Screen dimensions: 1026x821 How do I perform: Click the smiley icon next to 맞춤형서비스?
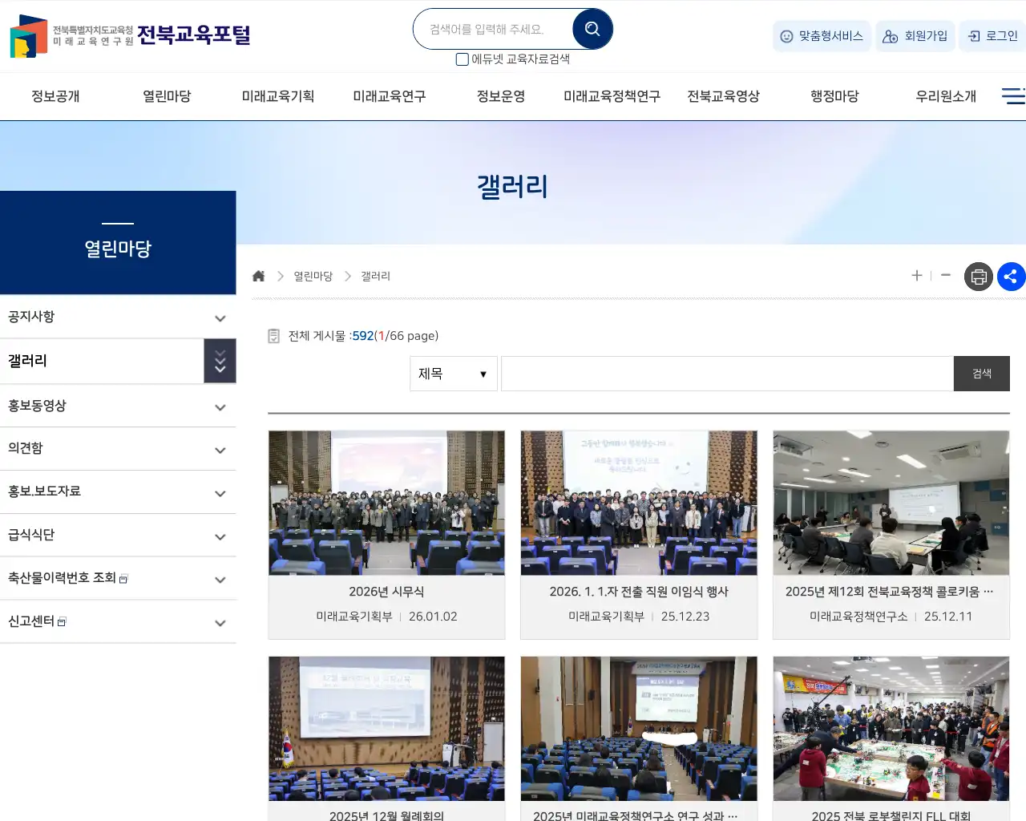tap(786, 36)
